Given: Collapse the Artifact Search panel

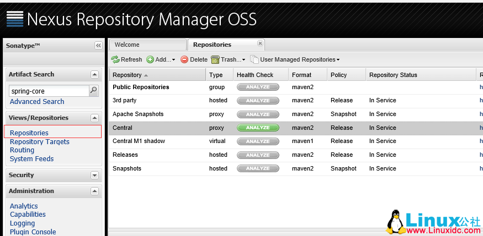Looking at the screenshot, I should [x=94, y=74].
